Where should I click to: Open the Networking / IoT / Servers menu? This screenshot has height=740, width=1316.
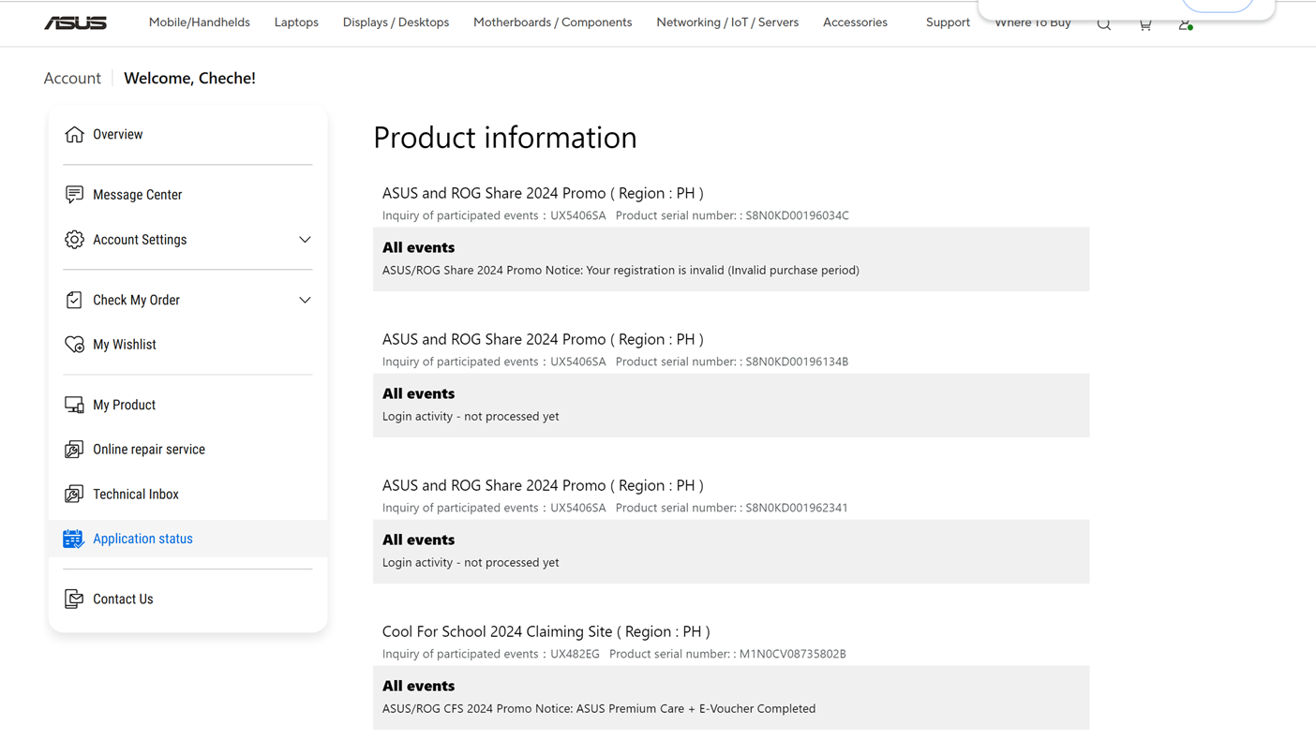click(727, 22)
